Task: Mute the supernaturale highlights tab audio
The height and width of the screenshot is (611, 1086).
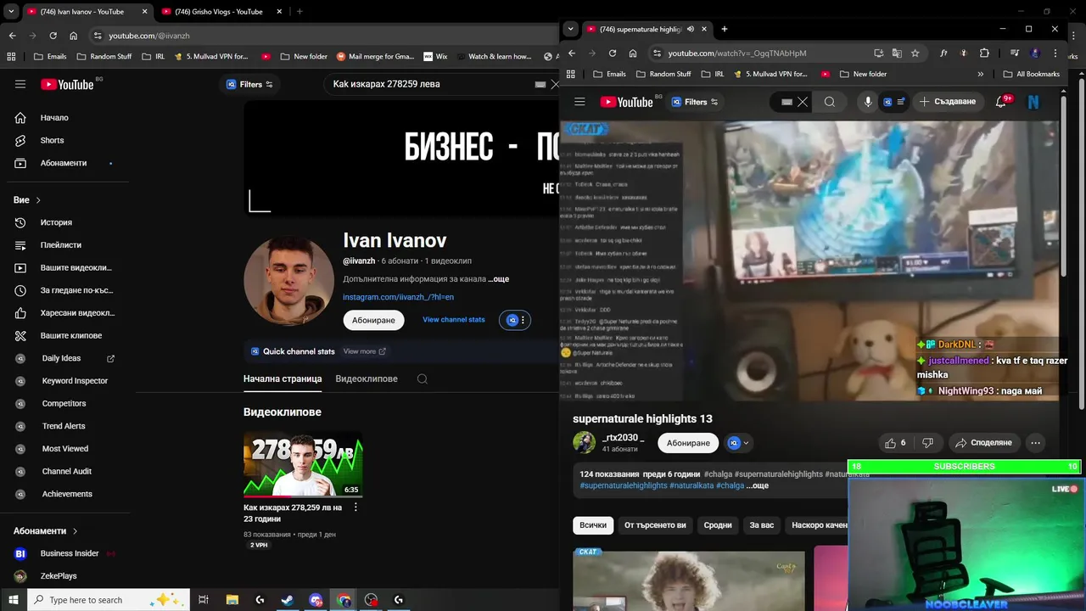Action: point(691,29)
